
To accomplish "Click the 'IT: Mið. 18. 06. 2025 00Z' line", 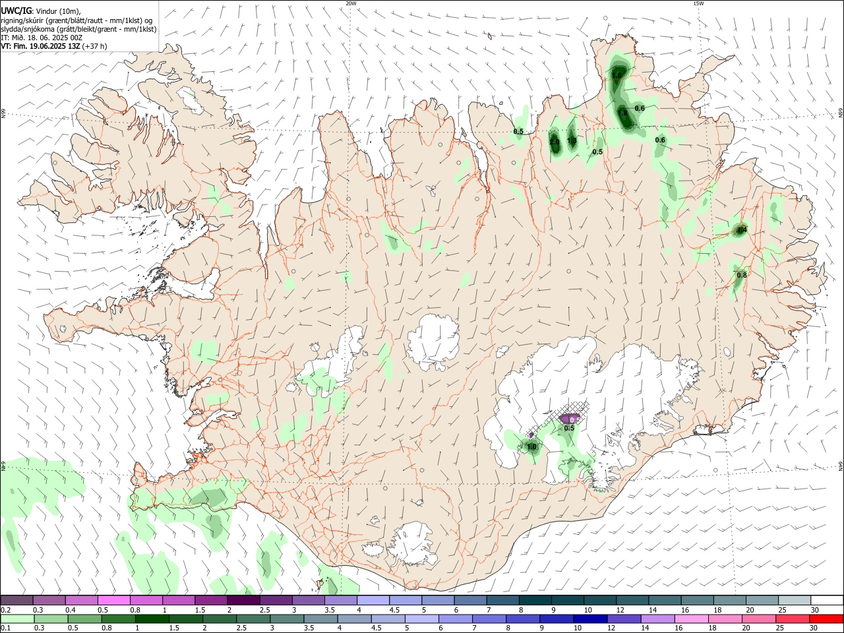I will click(x=42, y=38).
